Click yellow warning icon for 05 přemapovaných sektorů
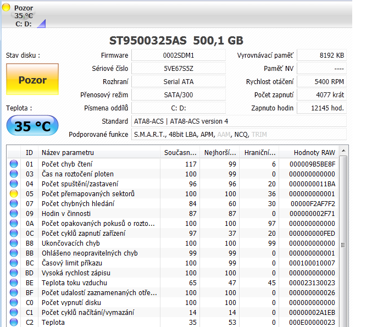Image resolution: width=383 pixels, height=327 pixels. coord(14,193)
